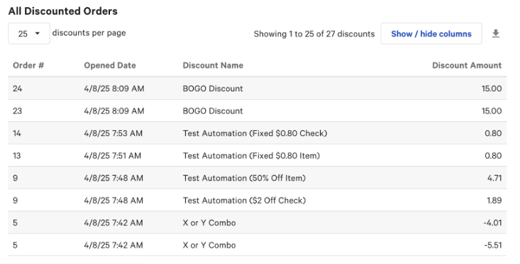
Task: Select Test Automation (Fixed $0.80 Check) cell
Action: (255, 133)
